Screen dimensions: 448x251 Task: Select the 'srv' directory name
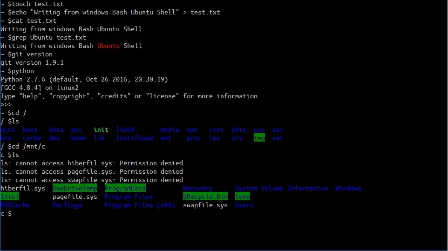237,138
